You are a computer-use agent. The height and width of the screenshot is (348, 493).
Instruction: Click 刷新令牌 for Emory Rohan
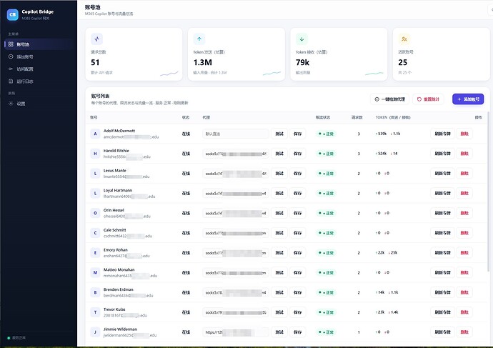[x=442, y=253]
